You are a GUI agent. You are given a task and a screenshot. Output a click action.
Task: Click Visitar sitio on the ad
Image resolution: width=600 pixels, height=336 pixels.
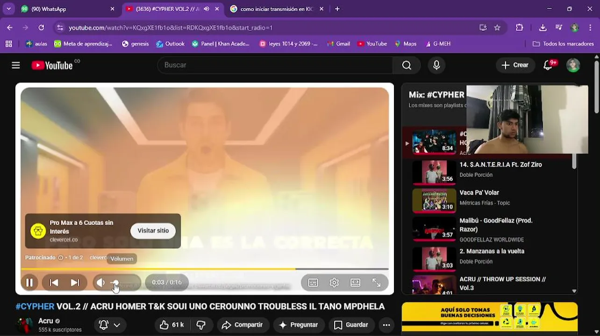pyautogui.click(x=153, y=231)
